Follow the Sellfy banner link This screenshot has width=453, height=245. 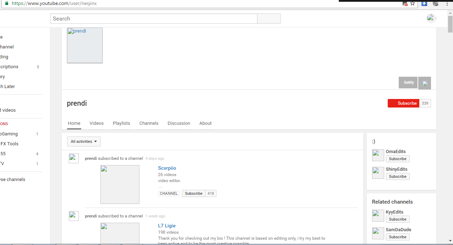pos(408,83)
